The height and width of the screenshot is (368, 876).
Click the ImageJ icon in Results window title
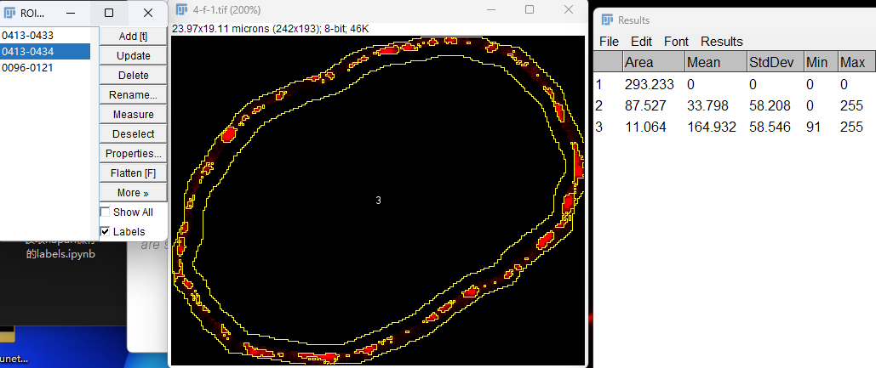(607, 20)
